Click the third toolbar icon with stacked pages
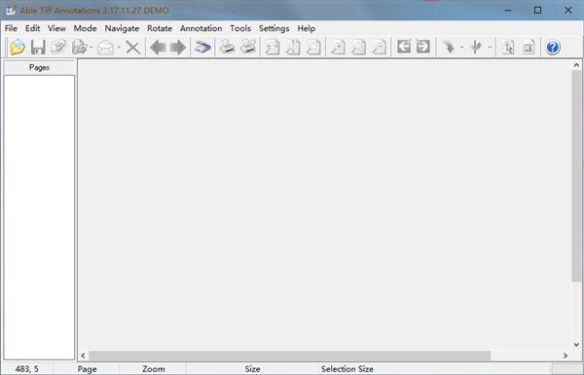The width and height of the screenshot is (584, 375). tap(58, 48)
